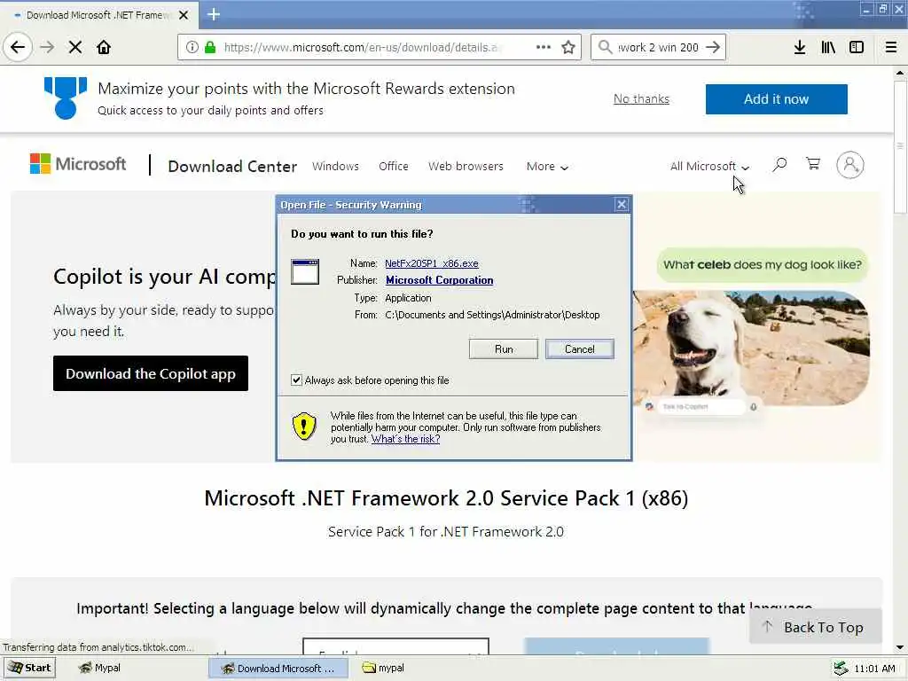Open the browser home page icon

click(x=104, y=47)
